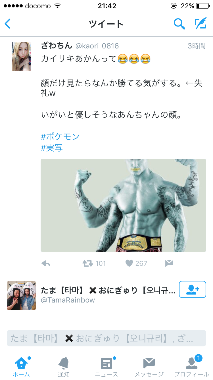View the attached muscular figure image
Viewport: 213px width, 380px height.
pyautogui.click(x=123, y=205)
